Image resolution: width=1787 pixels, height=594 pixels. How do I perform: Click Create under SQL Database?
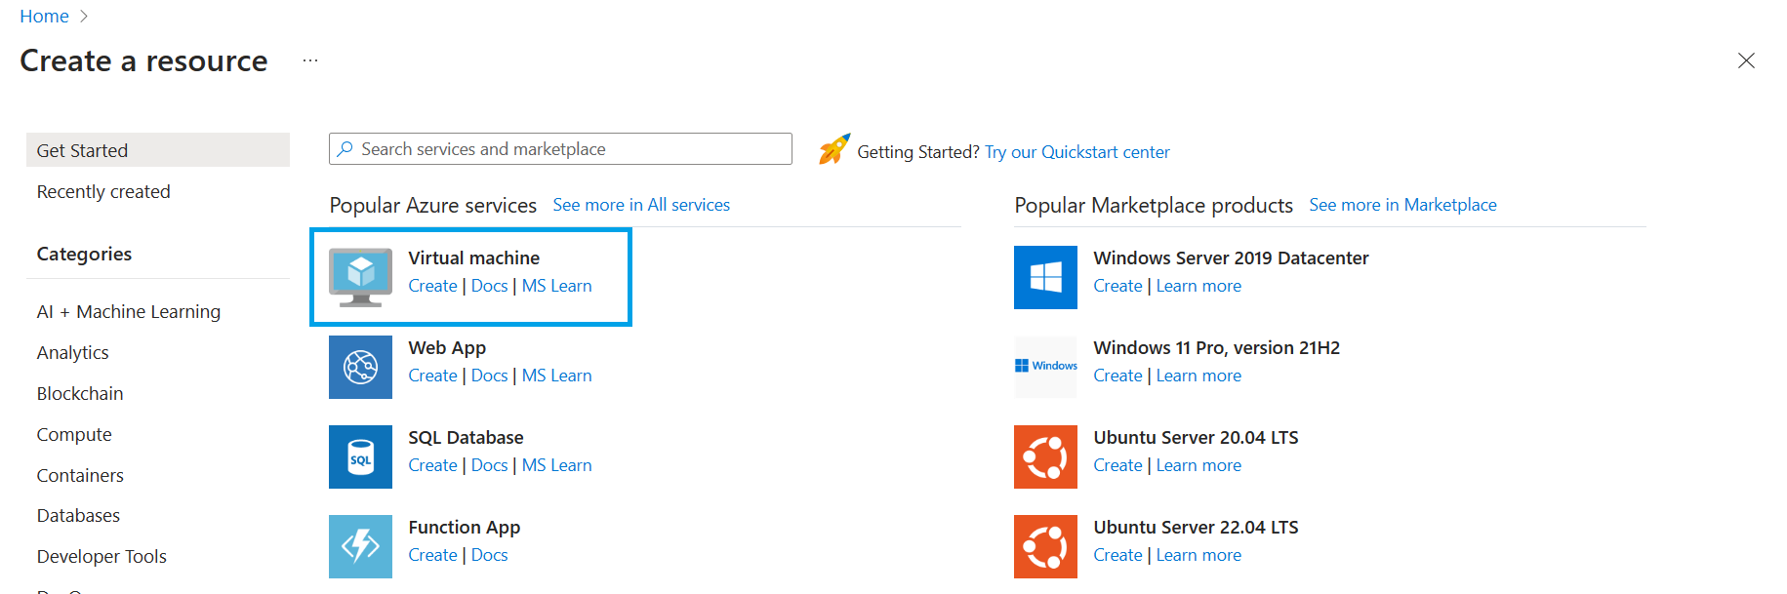coord(432,465)
